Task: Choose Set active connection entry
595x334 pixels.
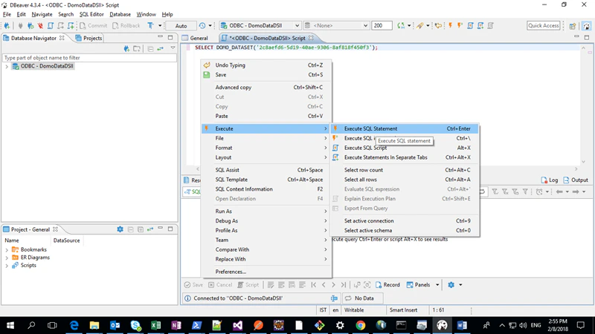Action: 404,220
